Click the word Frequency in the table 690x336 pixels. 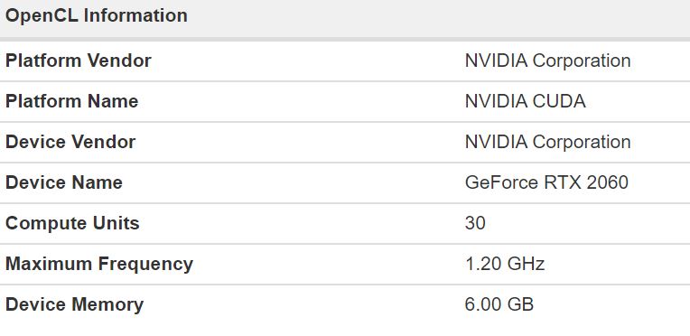(145, 264)
